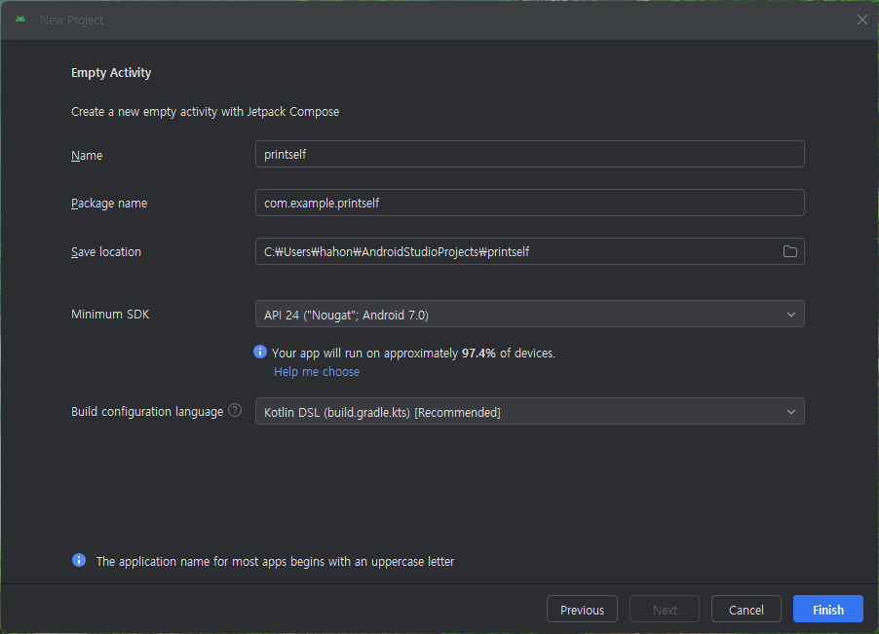This screenshot has width=879, height=634.
Task: Open the Minimum SDK dropdown
Action: [x=530, y=314]
